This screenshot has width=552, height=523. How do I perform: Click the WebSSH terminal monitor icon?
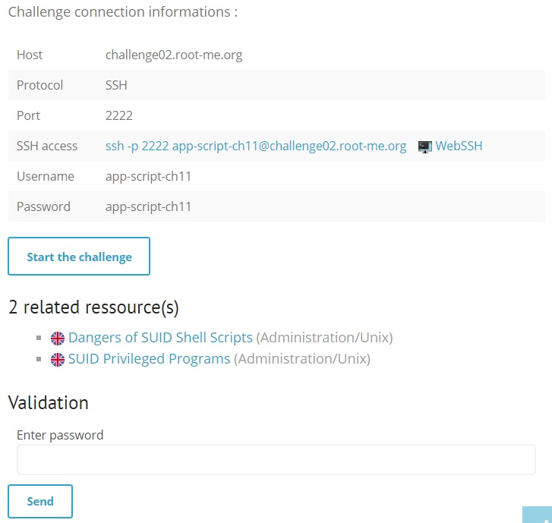425,147
